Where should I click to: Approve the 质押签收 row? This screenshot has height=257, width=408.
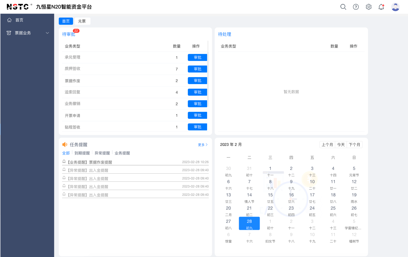click(x=197, y=69)
